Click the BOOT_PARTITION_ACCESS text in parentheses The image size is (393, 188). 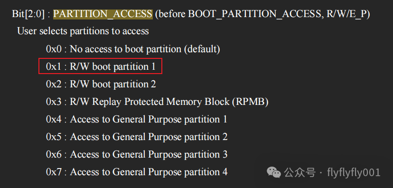pyautogui.click(x=254, y=14)
